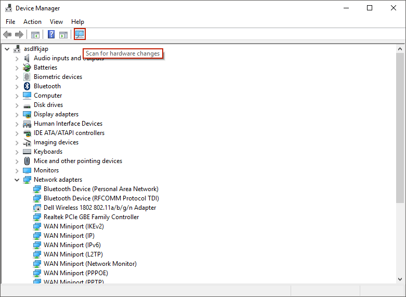Select Realtek PCIe GBE Family Controller
Image resolution: width=406 pixels, height=297 pixels.
pyautogui.click(x=91, y=217)
